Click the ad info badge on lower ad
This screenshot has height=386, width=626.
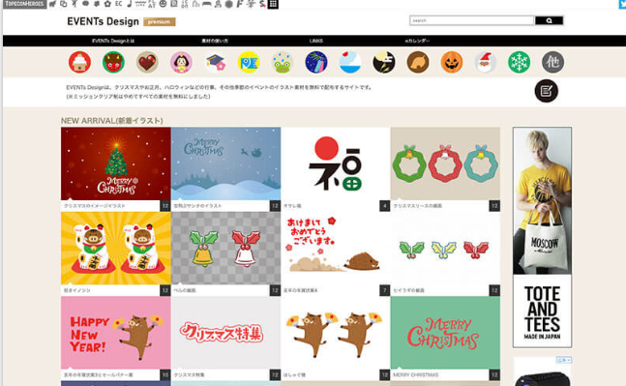tap(564, 360)
